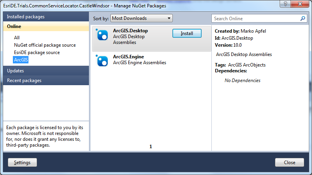The height and width of the screenshot is (175, 312).
Task: Click the search magnifier icon
Action: [x=303, y=18]
